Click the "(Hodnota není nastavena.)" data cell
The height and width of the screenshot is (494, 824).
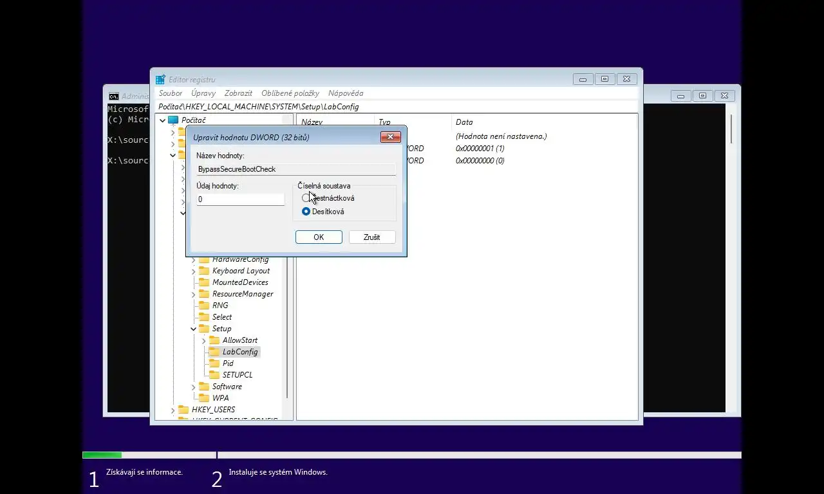click(501, 136)
